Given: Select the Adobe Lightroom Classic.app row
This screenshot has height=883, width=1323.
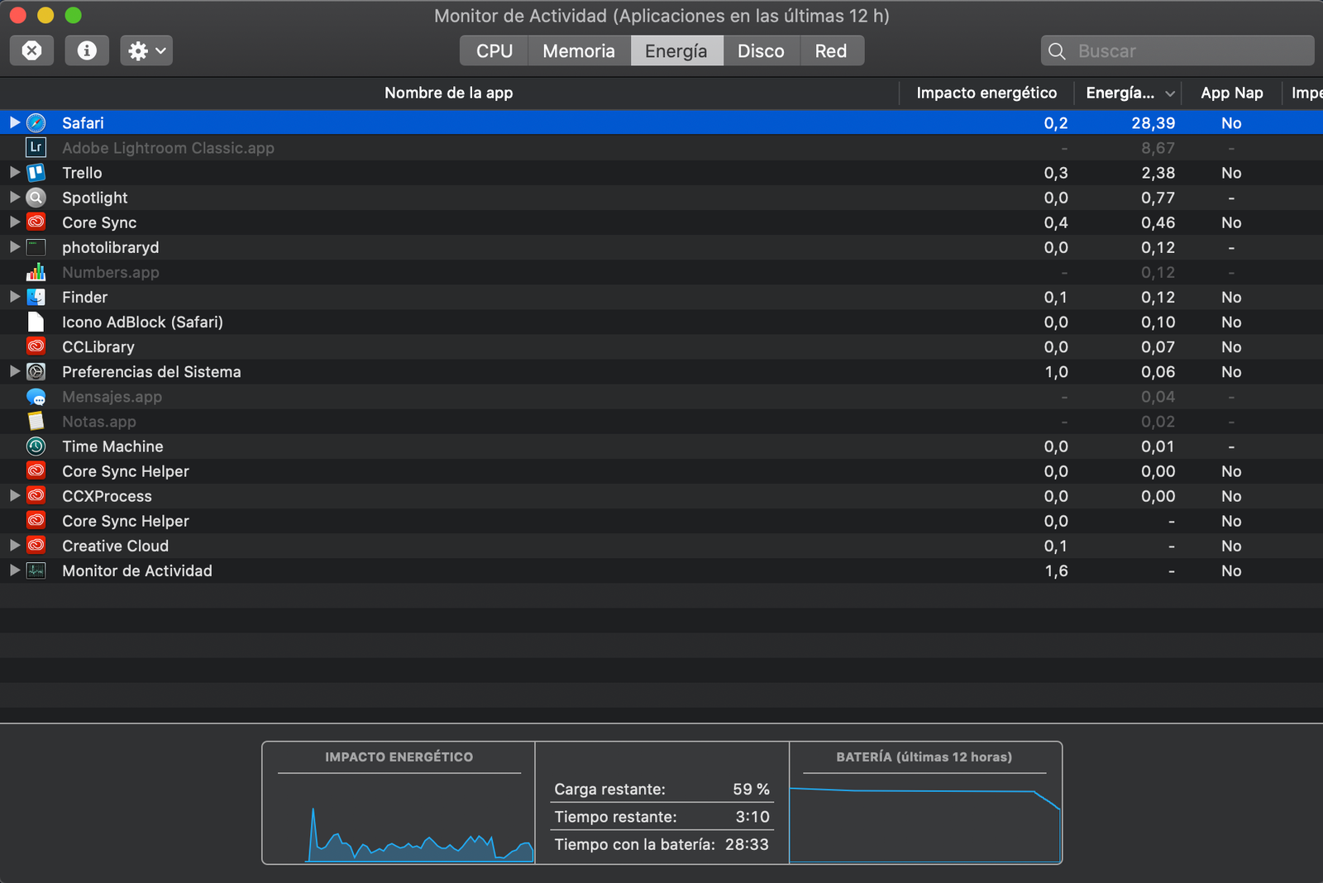Looking at the screenshot, I should (661, 148).
